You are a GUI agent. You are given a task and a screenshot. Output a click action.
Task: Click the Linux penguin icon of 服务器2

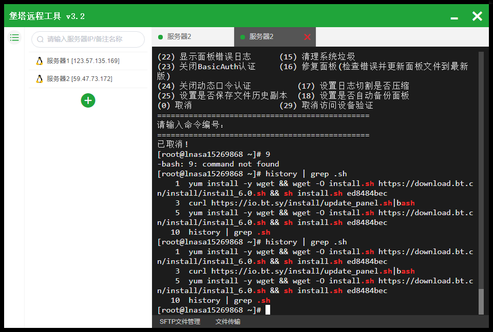40,79
